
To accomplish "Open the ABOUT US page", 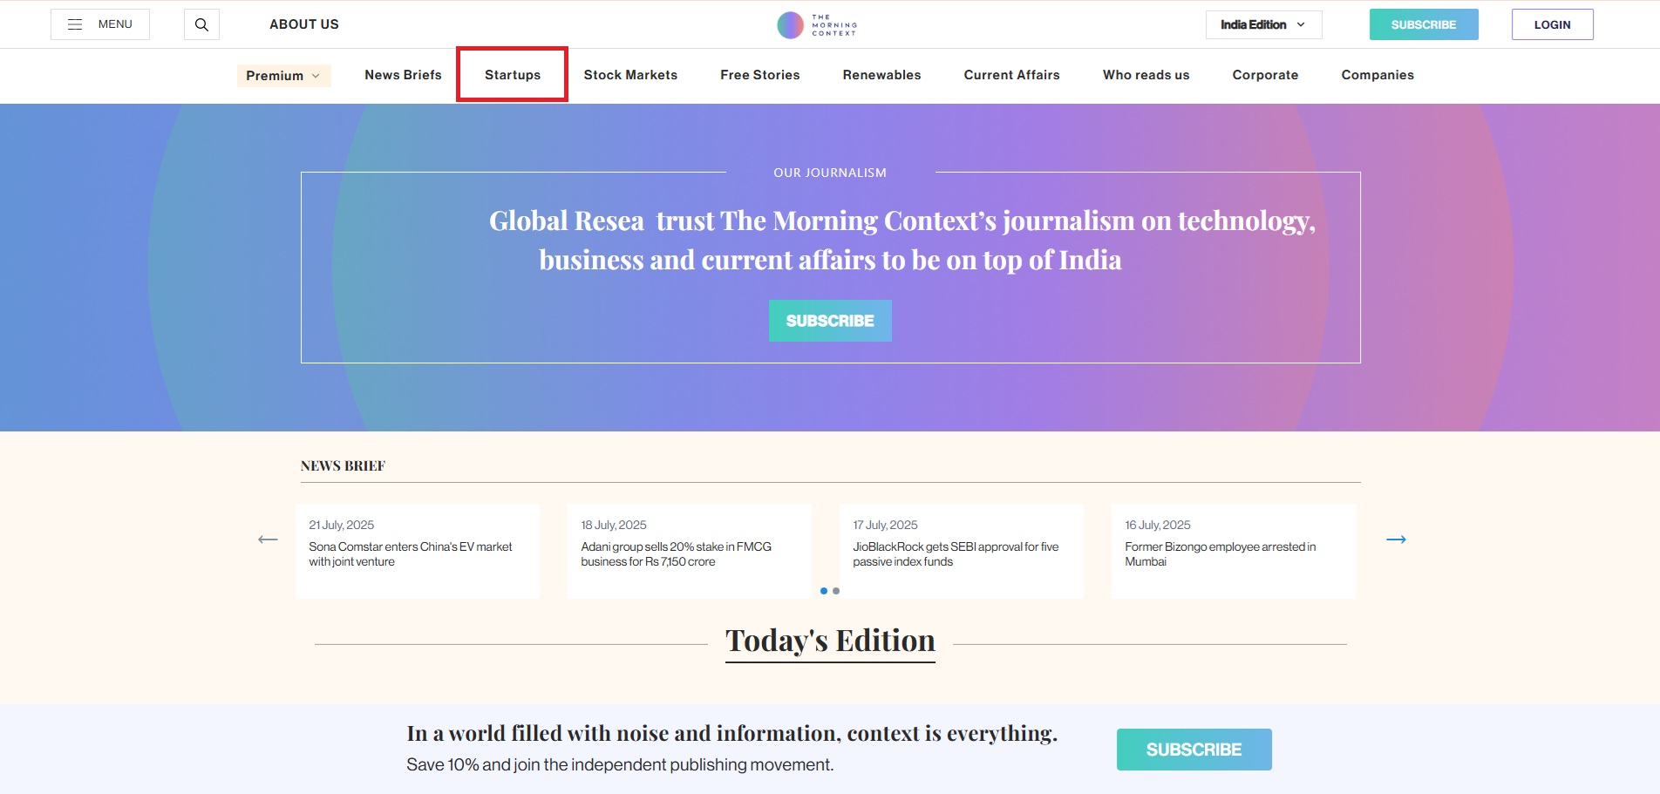I will click(x=304, y=24).
